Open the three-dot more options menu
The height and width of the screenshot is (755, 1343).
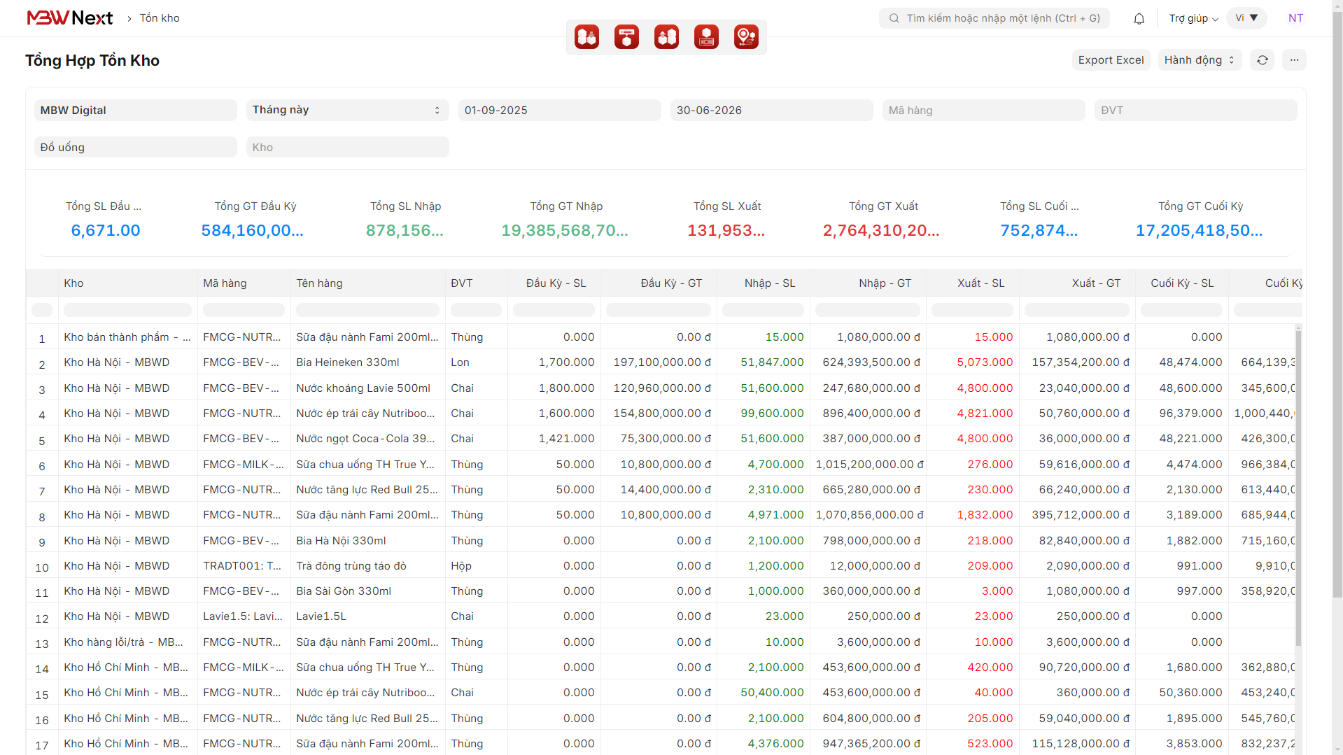(1294, 60)
